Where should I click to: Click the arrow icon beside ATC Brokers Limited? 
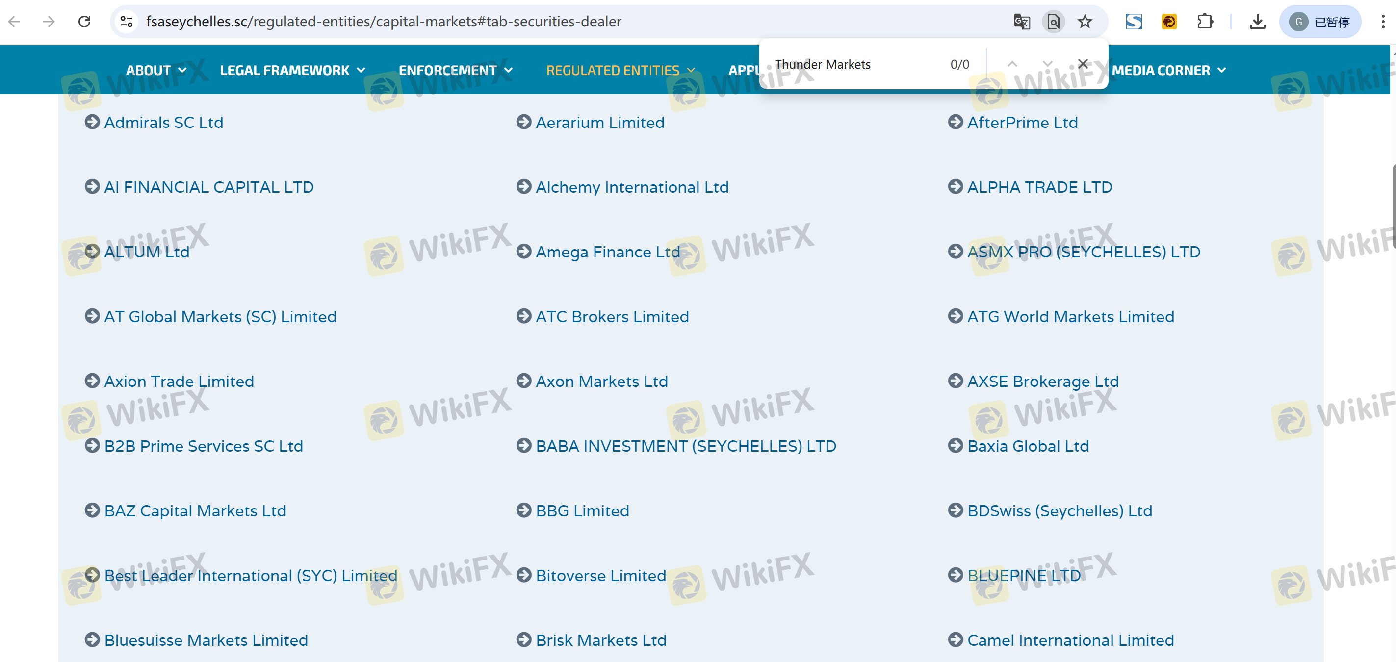pos(523,316)
